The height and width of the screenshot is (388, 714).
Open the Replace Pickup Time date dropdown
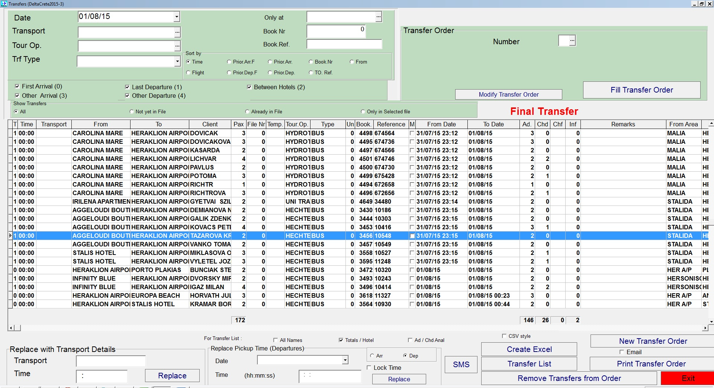pos(345,360)
